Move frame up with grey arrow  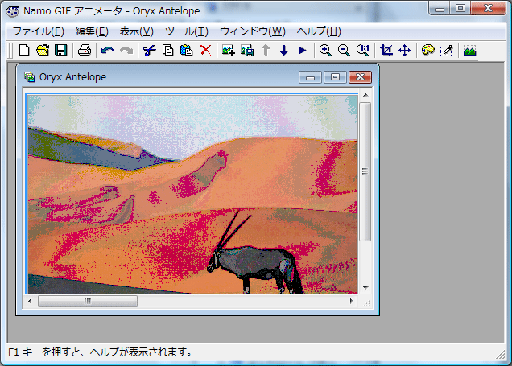click(x=266, y=51)
